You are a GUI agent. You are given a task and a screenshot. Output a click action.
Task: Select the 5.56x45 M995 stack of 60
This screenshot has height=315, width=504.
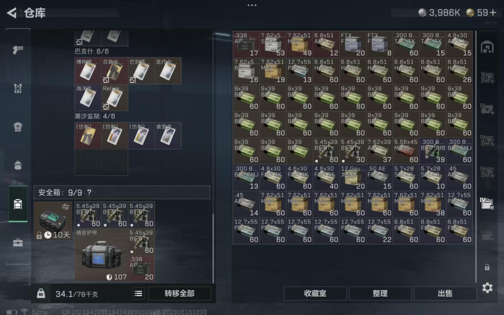(x=406, y=151)
